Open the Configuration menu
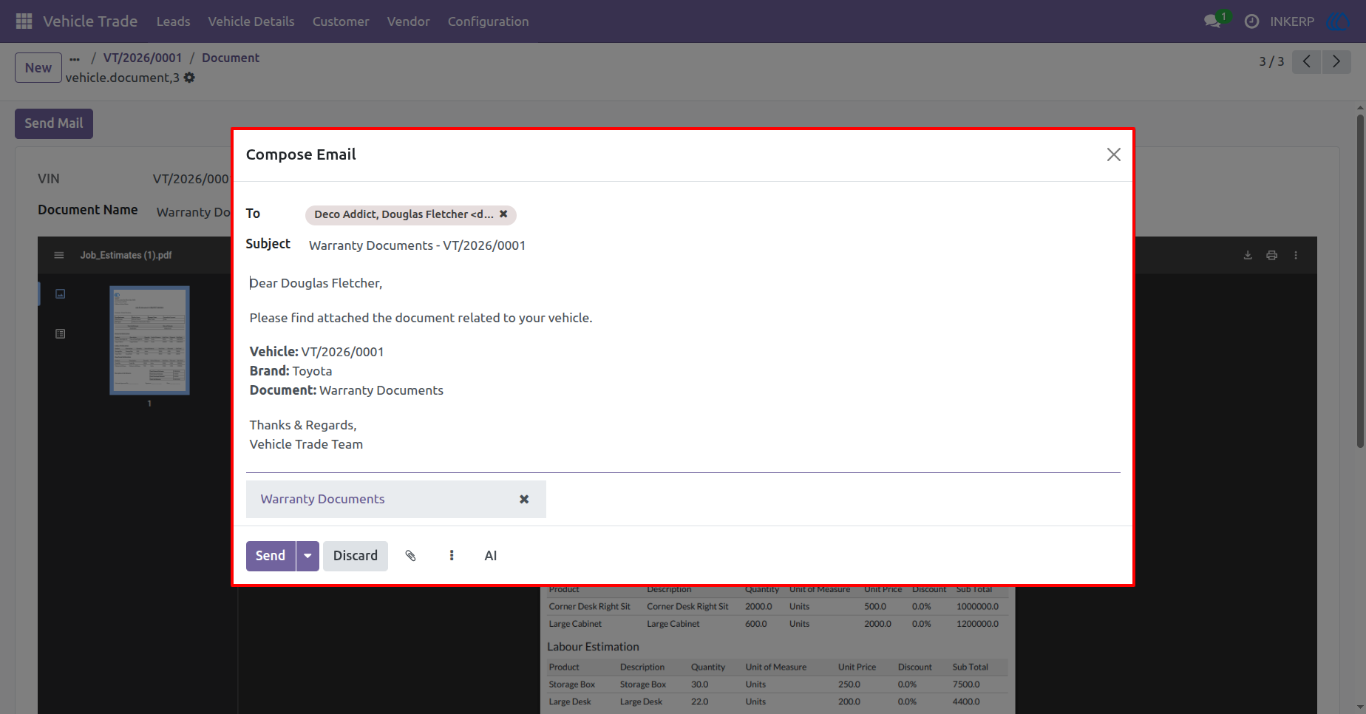This screenshot has height=714, width=1366. (488, 21)
